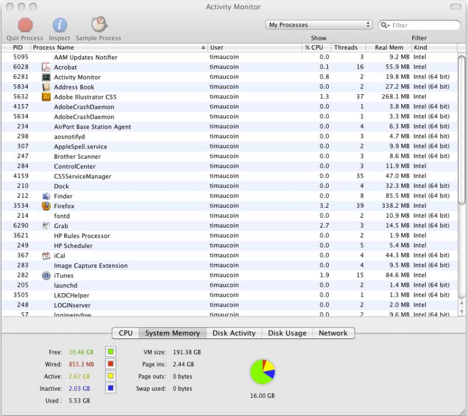Image resolution: width=468 pixels, height=416 pixels.
Task: Select the AdobeCrashDaemon row with PID 5634
Action: coord(229,116)
